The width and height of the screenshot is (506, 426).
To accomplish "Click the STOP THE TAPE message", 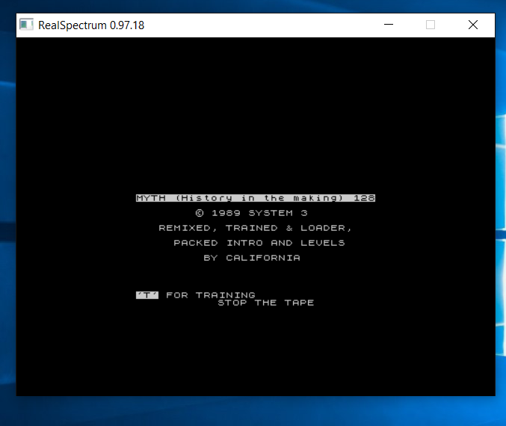I will (266, 303).
